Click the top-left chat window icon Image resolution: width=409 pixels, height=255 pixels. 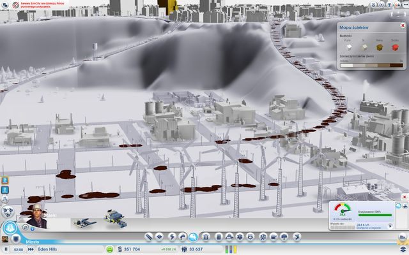pos(4,4)
